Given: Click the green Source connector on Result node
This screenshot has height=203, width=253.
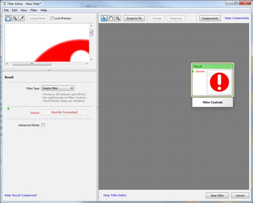Looking at the screenshot, I should pos(193,71).
